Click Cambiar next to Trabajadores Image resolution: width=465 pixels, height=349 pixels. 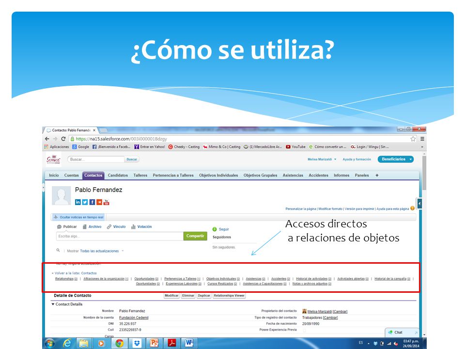pos(330,317)
